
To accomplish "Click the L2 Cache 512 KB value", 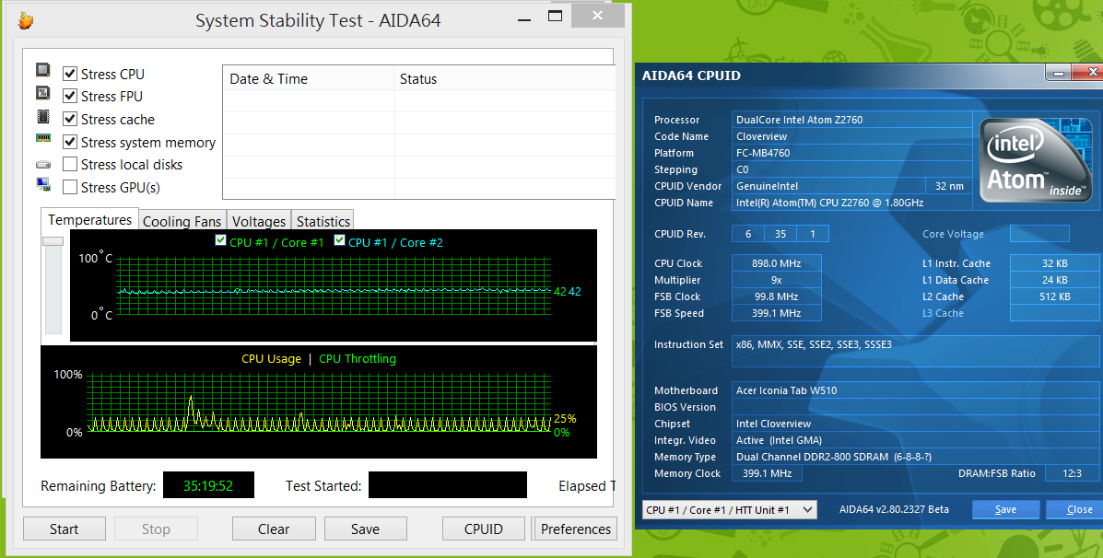I will tap(1054, 296).
